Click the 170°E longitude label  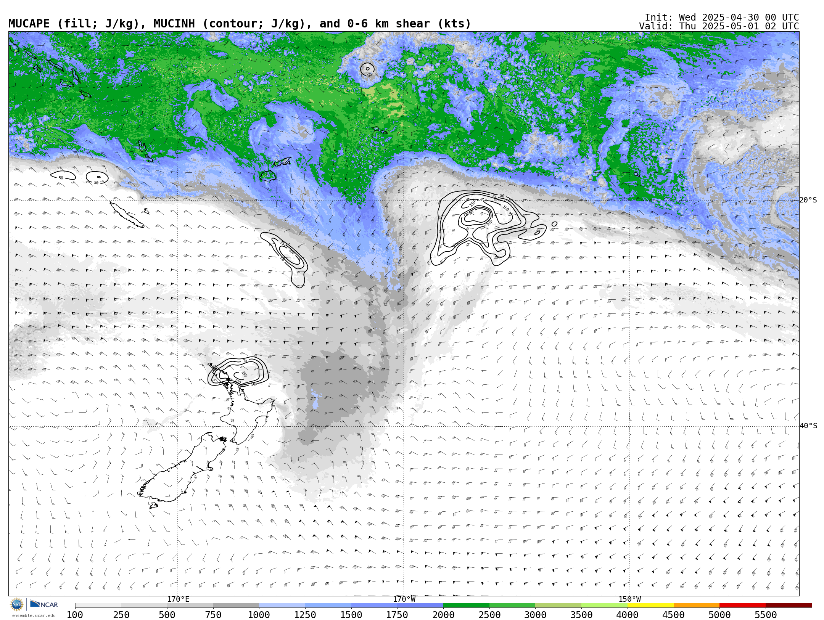178,599
